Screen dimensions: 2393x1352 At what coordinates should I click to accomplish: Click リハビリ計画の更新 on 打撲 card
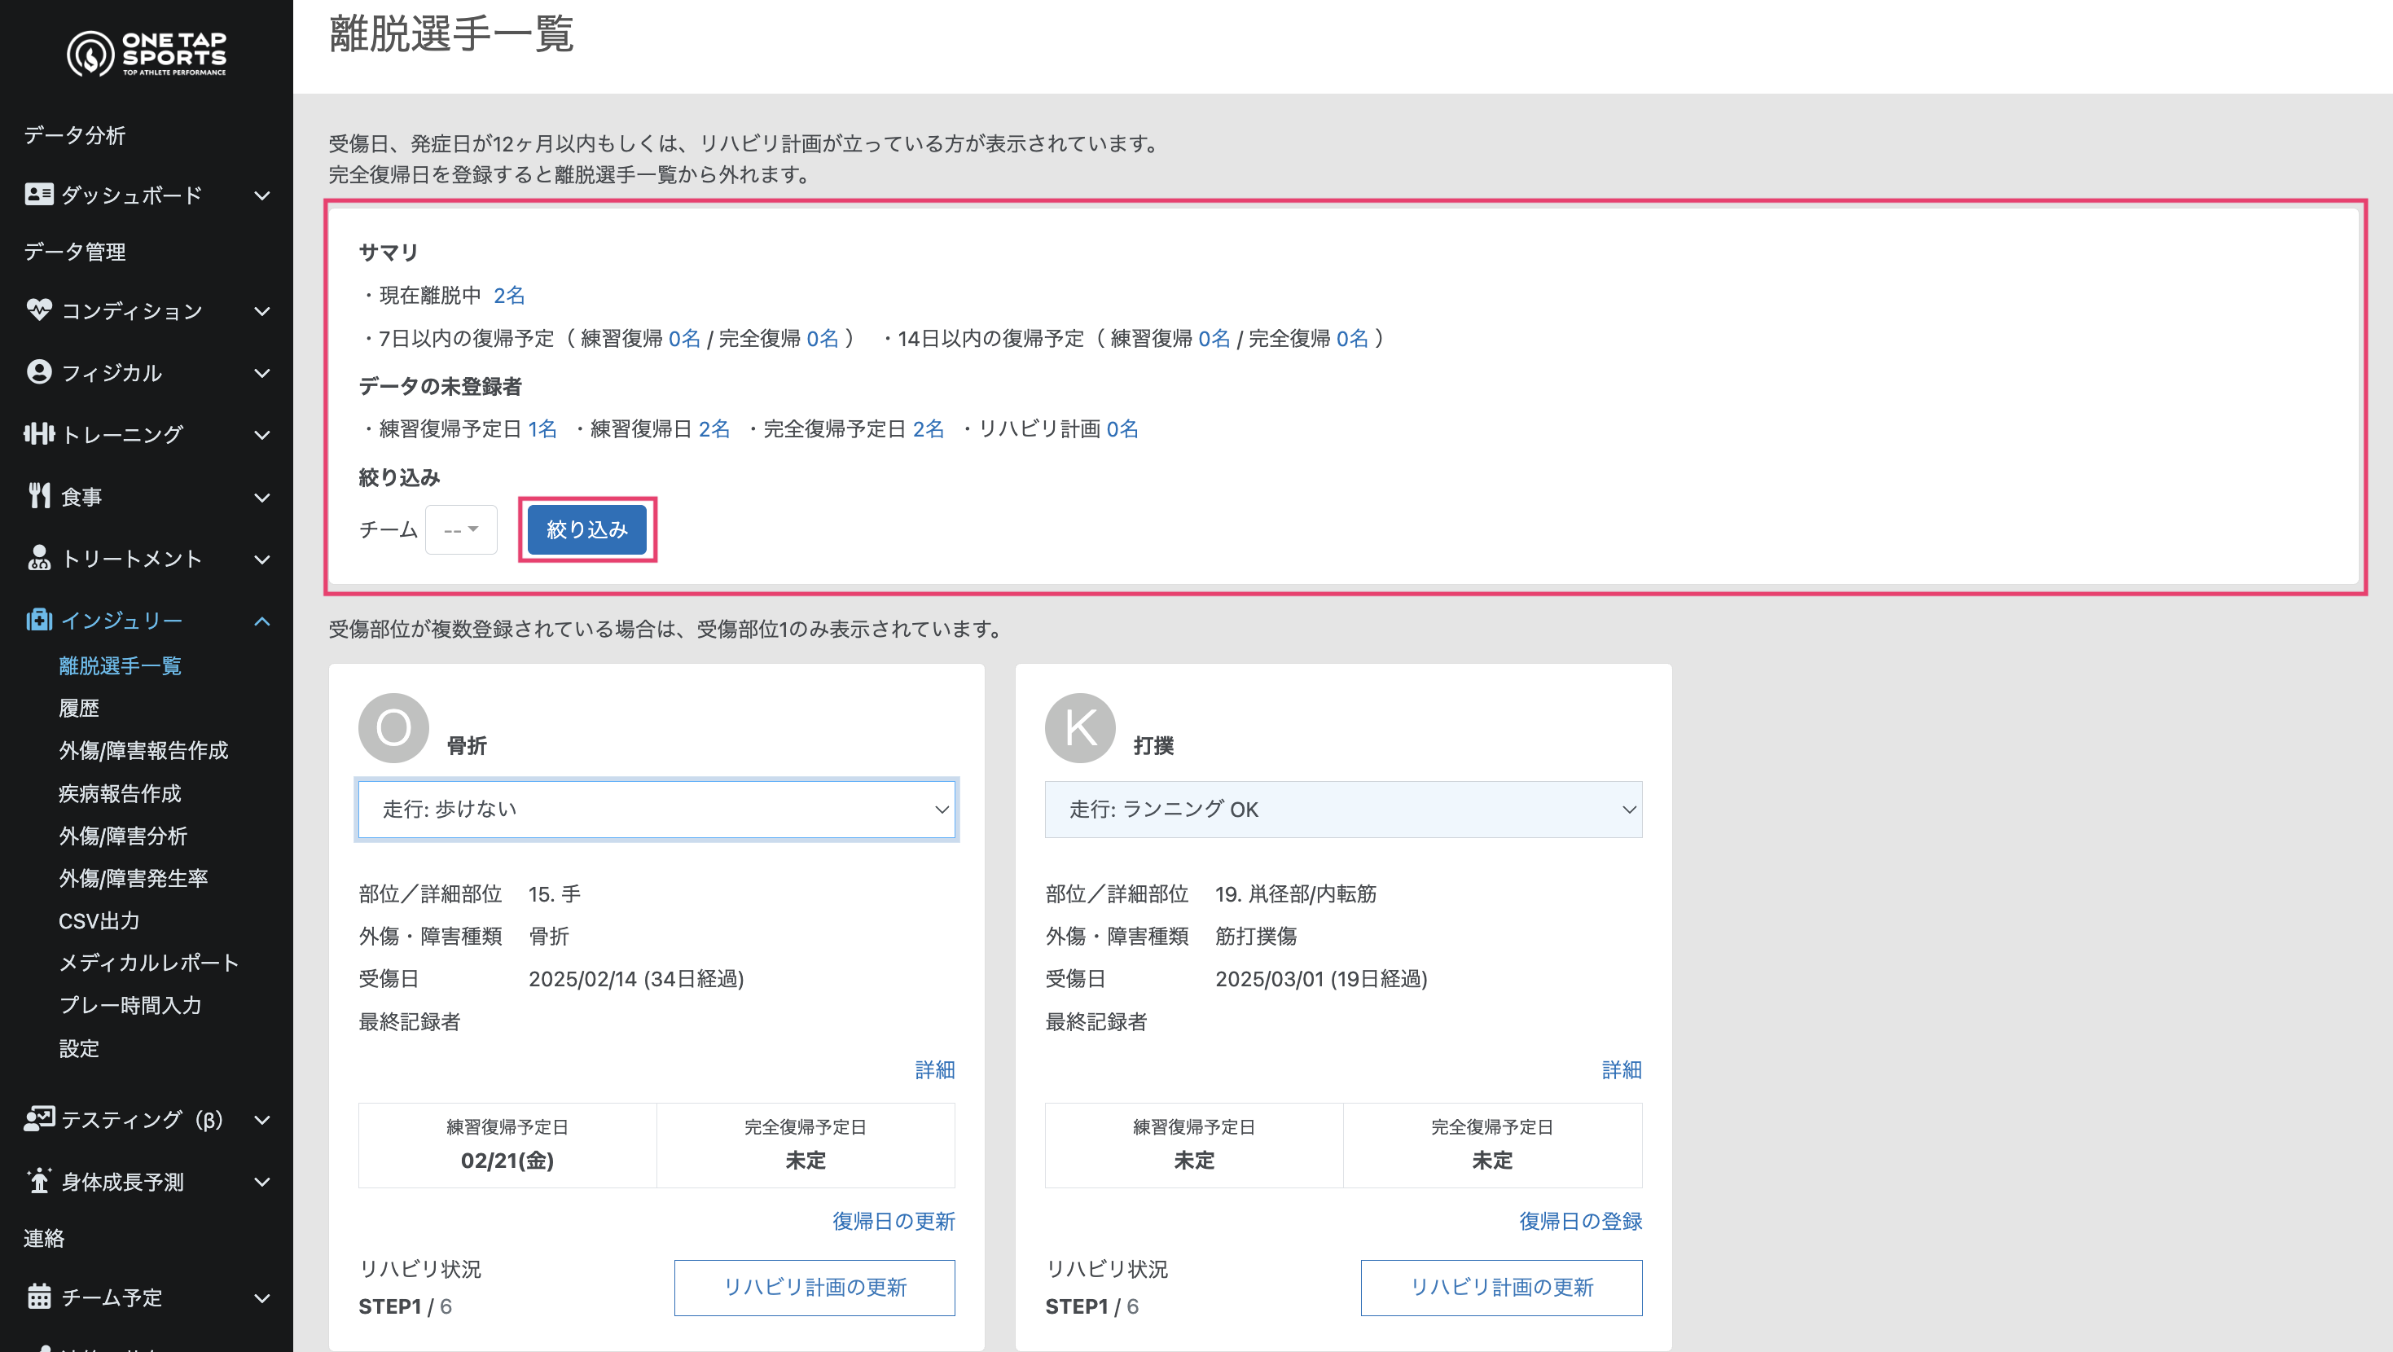(1501, 1287)
